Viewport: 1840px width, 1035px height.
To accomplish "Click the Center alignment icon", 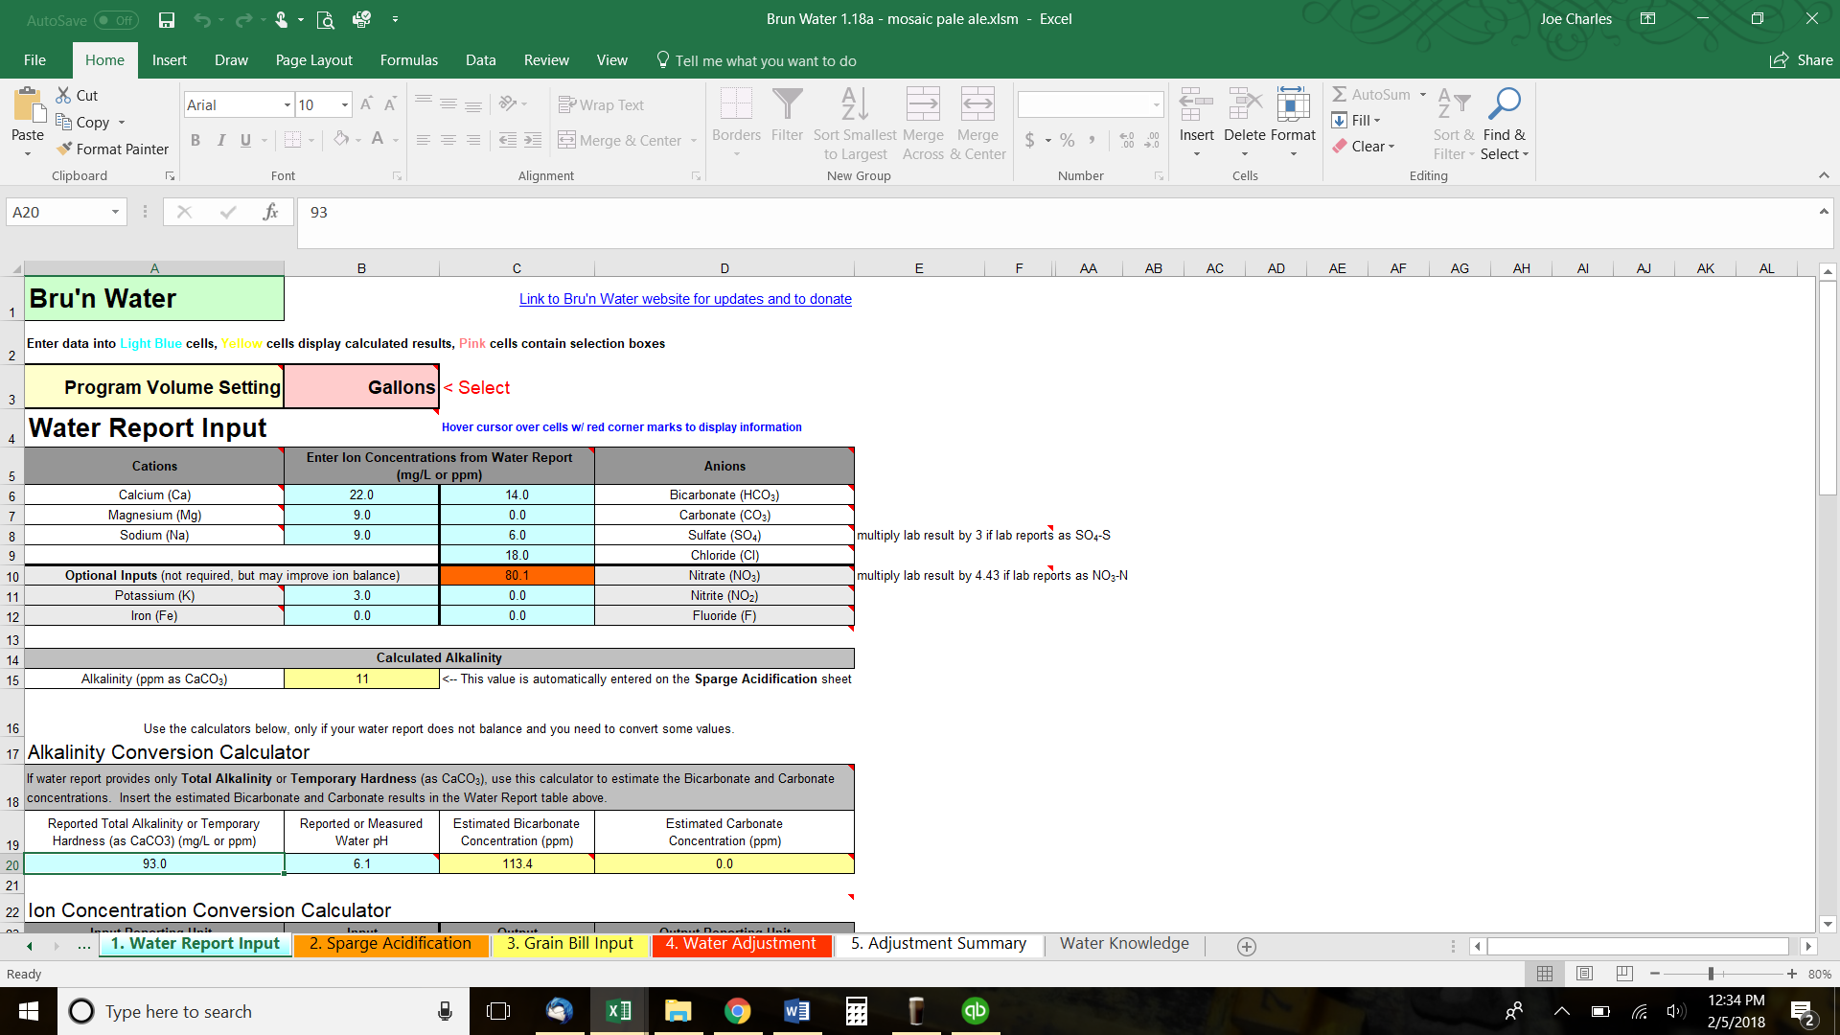I will click(448, 140).
